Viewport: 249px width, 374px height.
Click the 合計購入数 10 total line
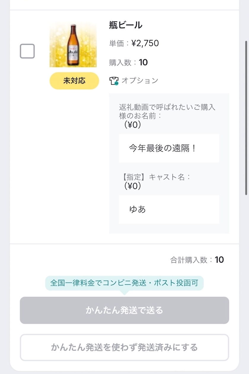click(x=197, y=260)
